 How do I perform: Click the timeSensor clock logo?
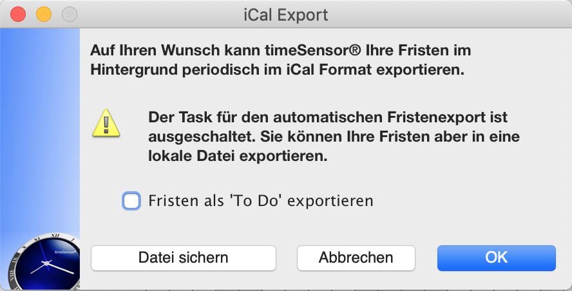tap(44, 261)
